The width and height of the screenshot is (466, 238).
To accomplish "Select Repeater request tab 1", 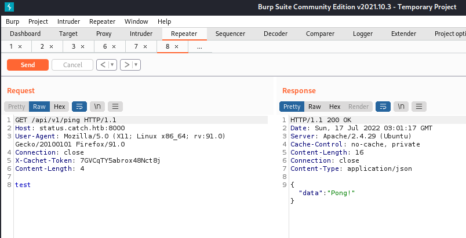I will click(11, 46).
